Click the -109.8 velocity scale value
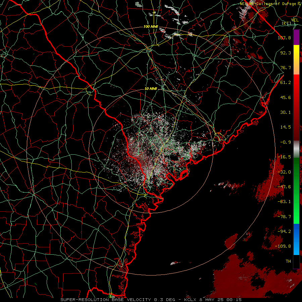The image size is (302, 302). click(x=283, y=246)
